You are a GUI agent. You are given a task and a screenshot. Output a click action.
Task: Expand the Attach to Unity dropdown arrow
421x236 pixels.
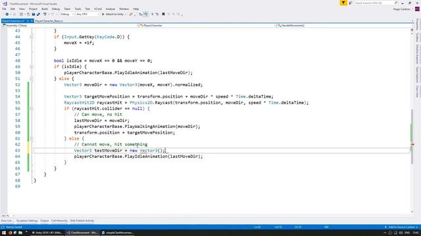pos(126,14)
